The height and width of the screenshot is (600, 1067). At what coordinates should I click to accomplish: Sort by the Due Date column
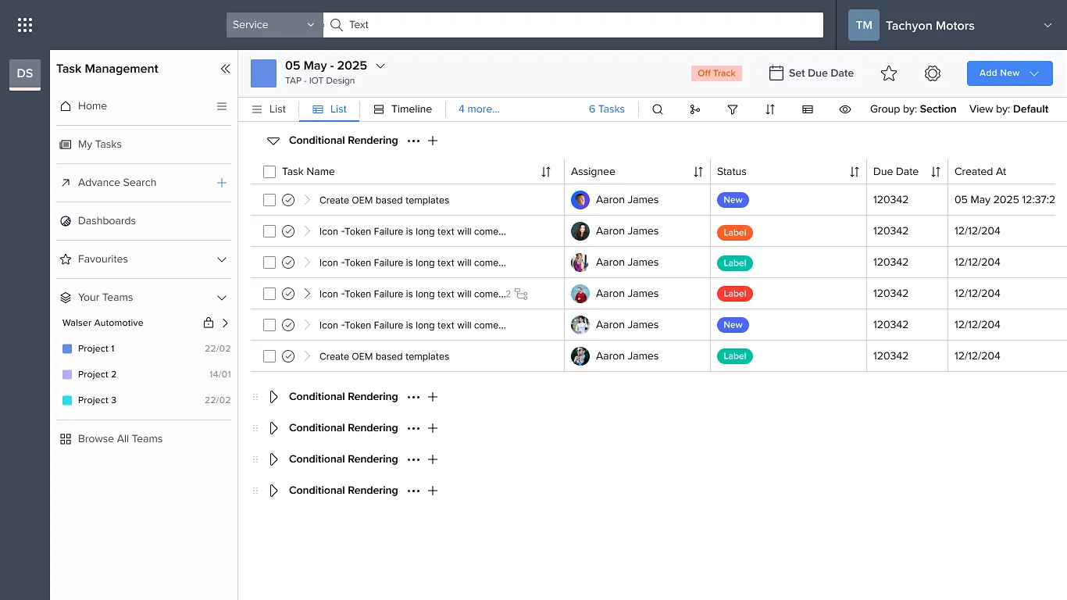(x=936, y=172)
